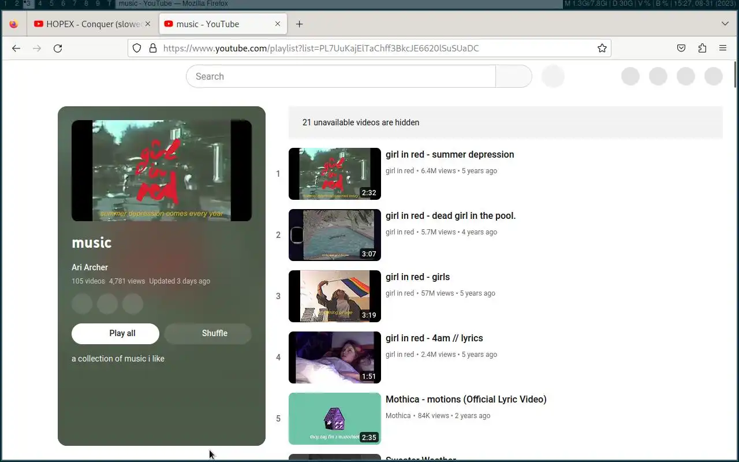Focus the YouTube Search field
739x462 pixels.
point(341,76)
